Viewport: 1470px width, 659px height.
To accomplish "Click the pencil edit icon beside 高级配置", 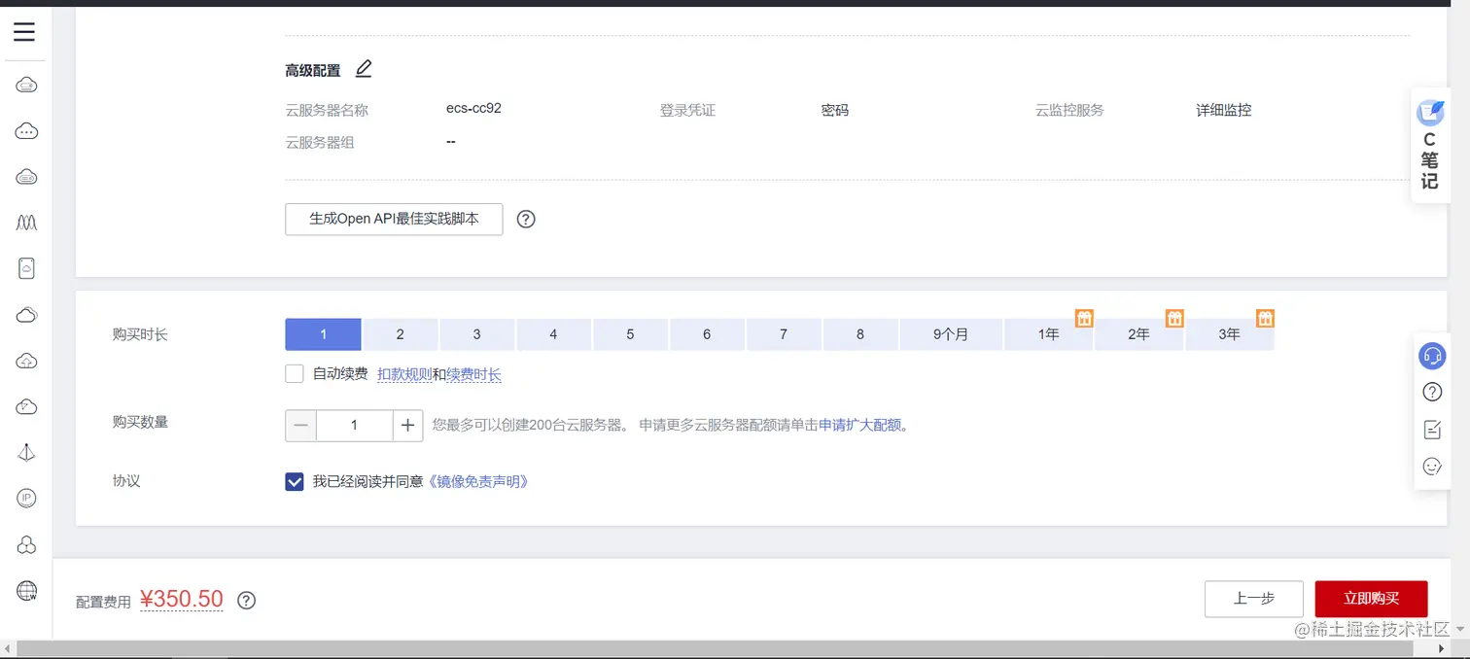I will point(364,69).
